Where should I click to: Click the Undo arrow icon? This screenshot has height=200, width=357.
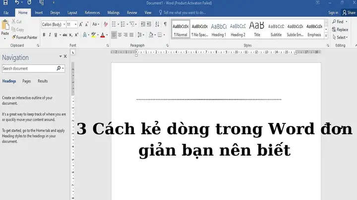17,2
